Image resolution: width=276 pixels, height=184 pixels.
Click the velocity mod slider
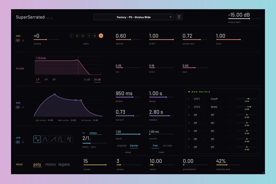point(228,165)
